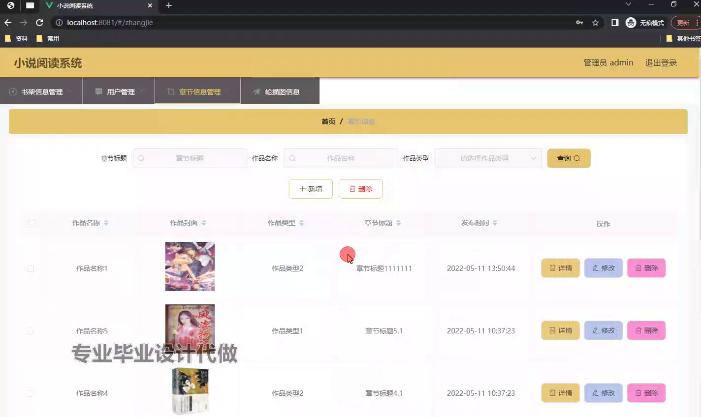Click the 首页 breadcrumb link
The width and height of the screenshot is (701, 417).
[x=328, y=121]
